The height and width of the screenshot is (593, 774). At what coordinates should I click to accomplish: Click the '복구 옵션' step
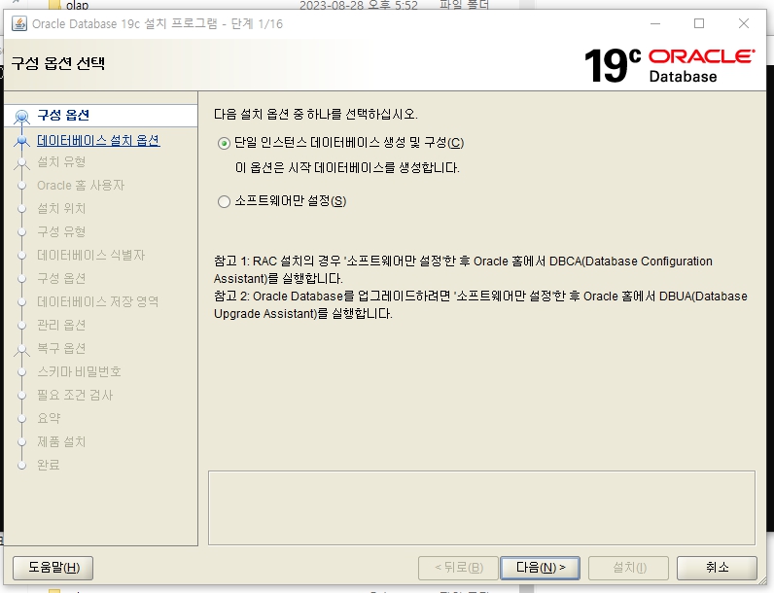[x=61, y=348]
